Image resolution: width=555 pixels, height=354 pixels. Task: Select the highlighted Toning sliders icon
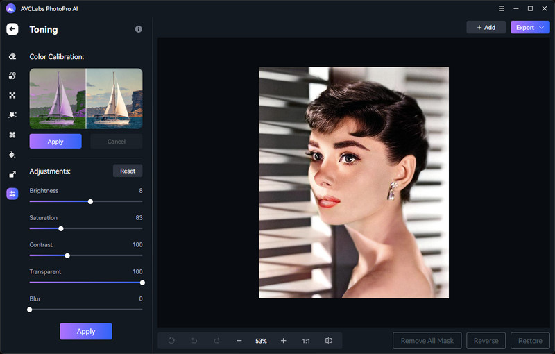coord(12,194)
